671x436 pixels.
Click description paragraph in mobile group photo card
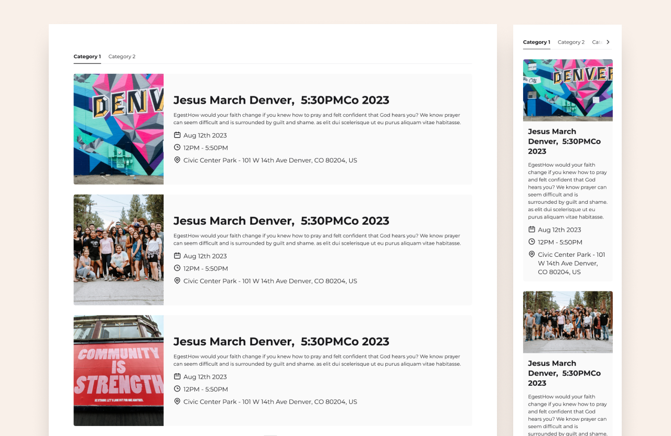(x=568, y=415)
